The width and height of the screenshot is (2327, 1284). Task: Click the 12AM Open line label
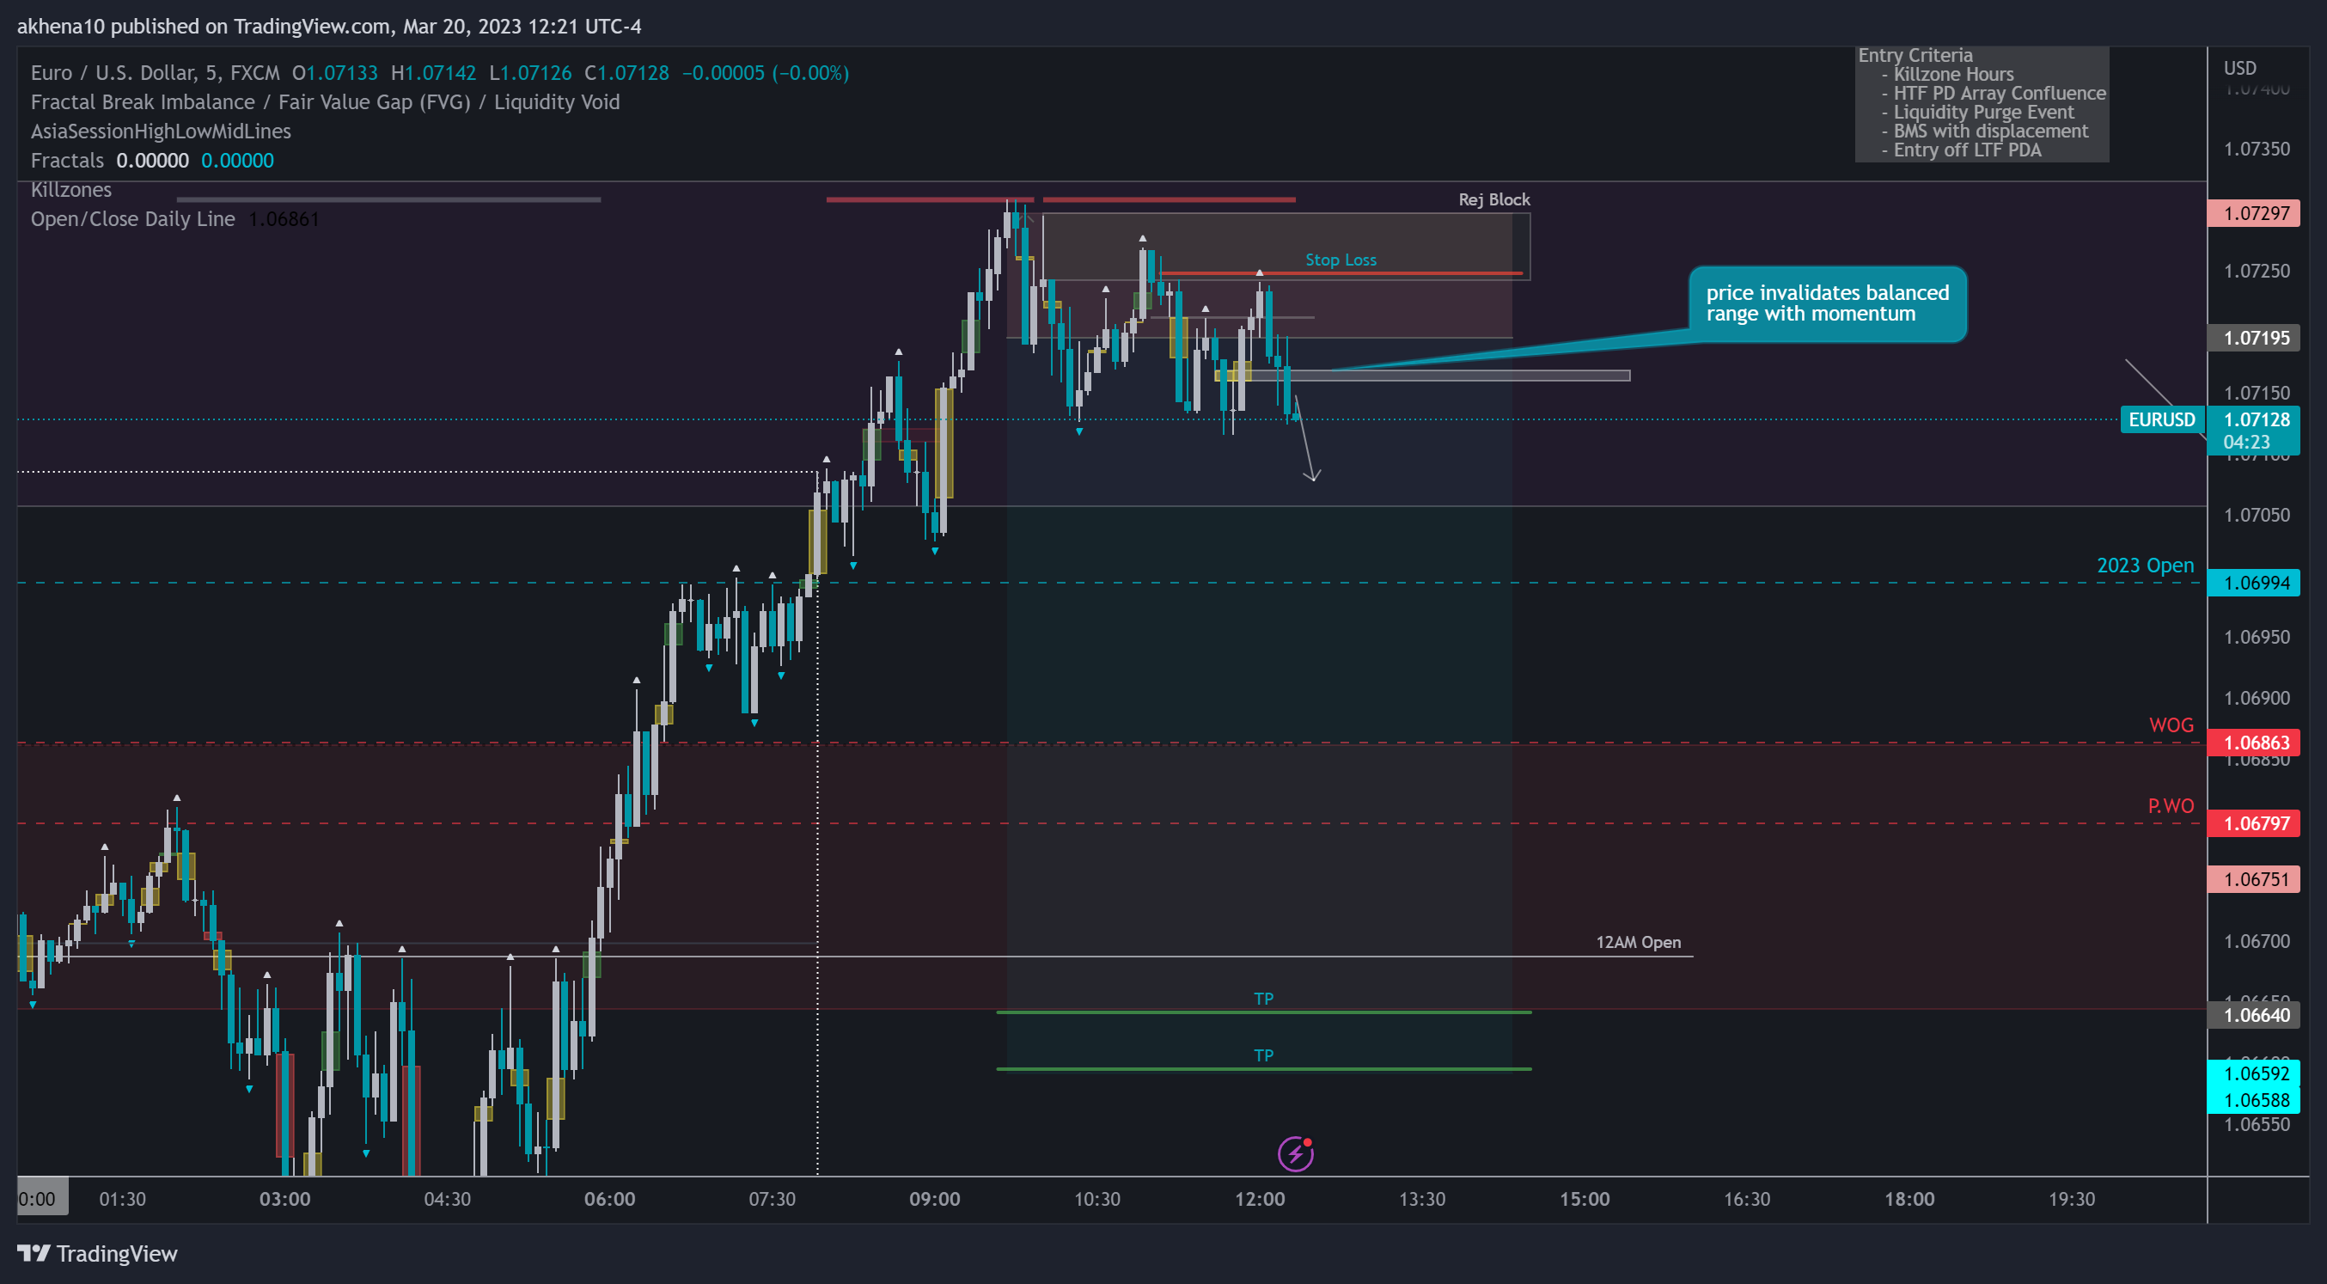(1638, 943)
